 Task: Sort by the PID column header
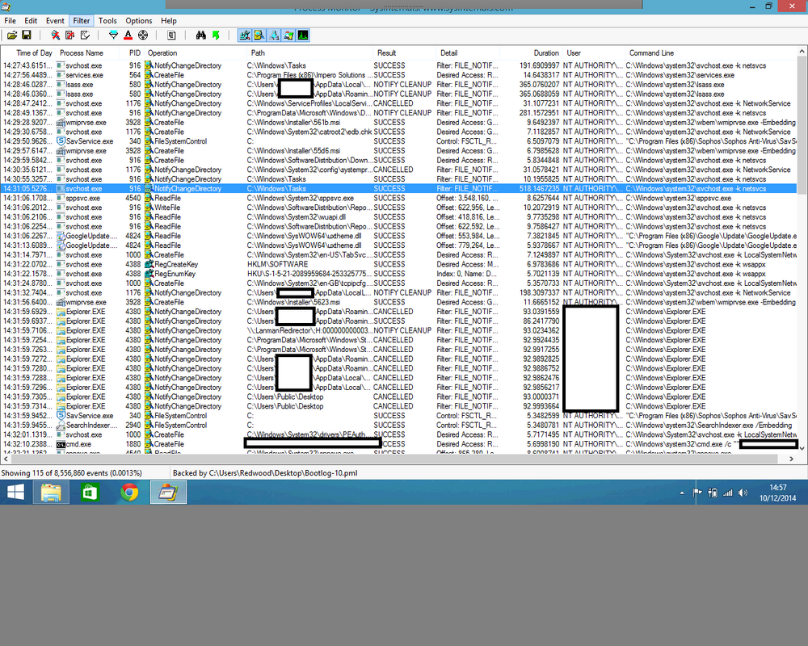[132, 53]
